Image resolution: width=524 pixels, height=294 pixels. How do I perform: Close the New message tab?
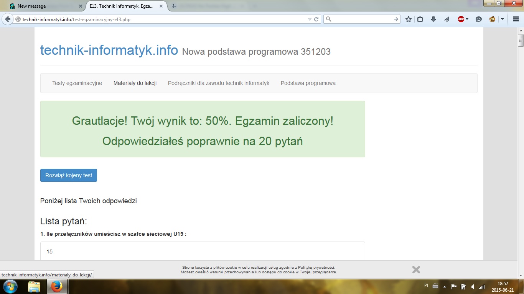(x=80, y=6)
